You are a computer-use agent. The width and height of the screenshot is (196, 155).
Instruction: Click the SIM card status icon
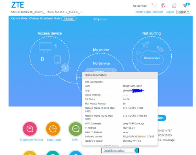(x=174, y=6)
